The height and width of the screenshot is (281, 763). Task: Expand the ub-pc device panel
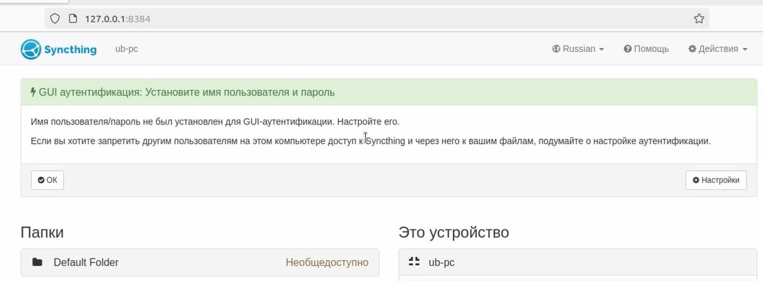pyautogui.click(x=578, y=262)
